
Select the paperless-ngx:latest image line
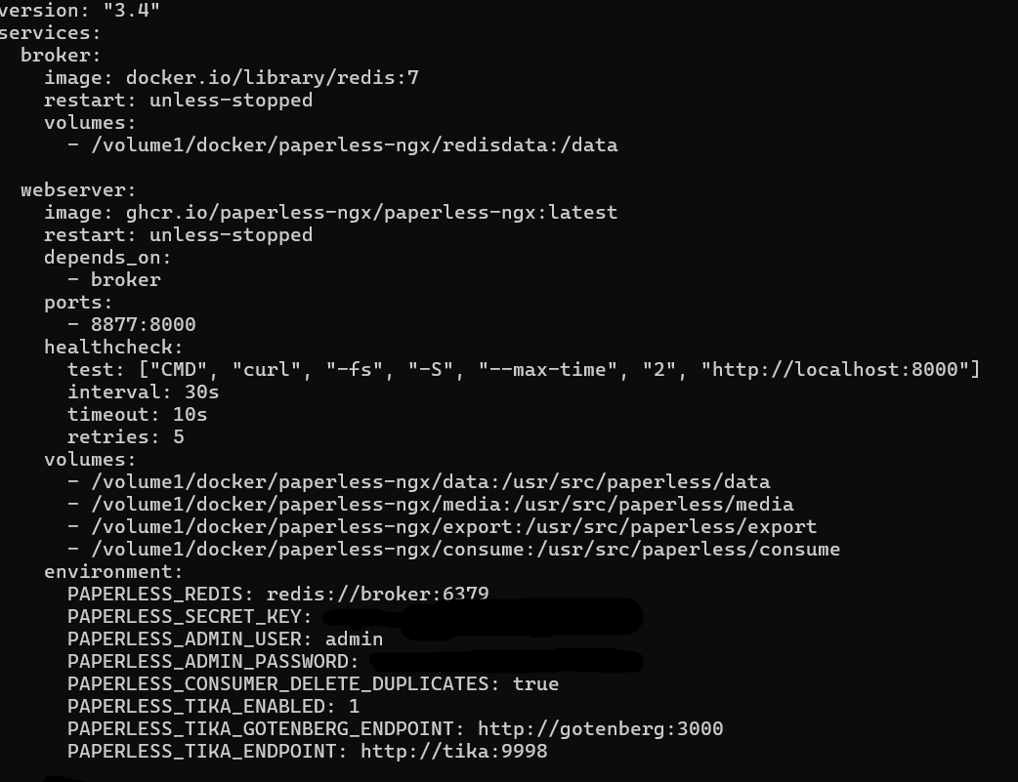(330, 212)
